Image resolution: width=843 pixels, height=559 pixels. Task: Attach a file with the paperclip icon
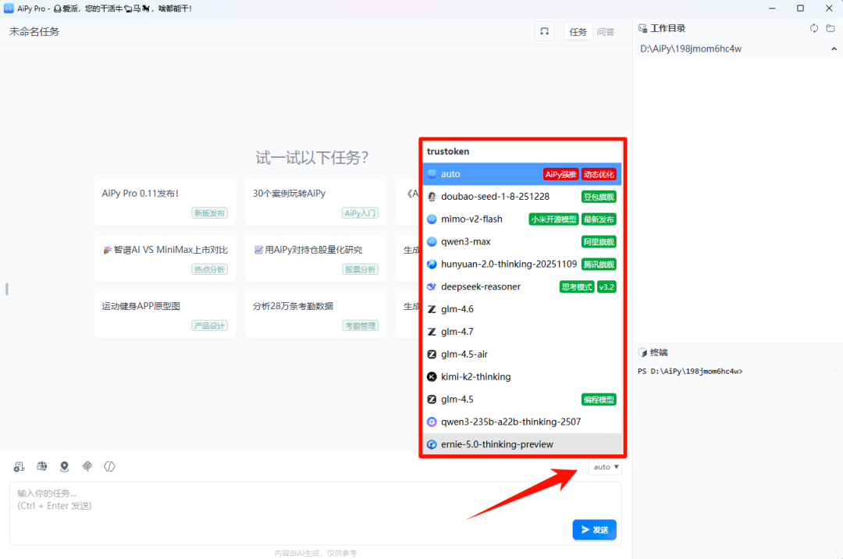(x=87, y=467)
